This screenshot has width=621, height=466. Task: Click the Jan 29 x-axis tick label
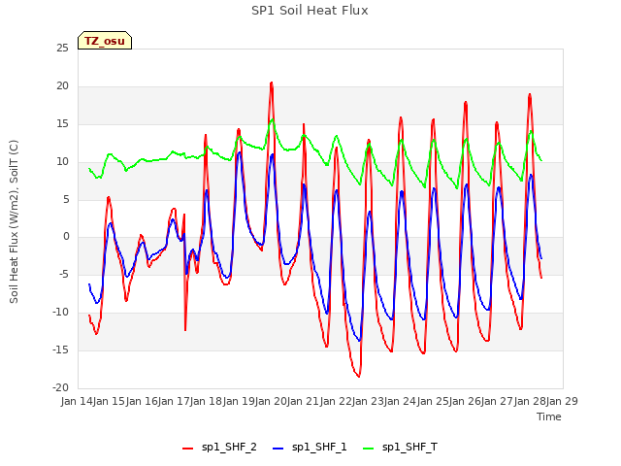pyautogui.click(x=562, y=401)
